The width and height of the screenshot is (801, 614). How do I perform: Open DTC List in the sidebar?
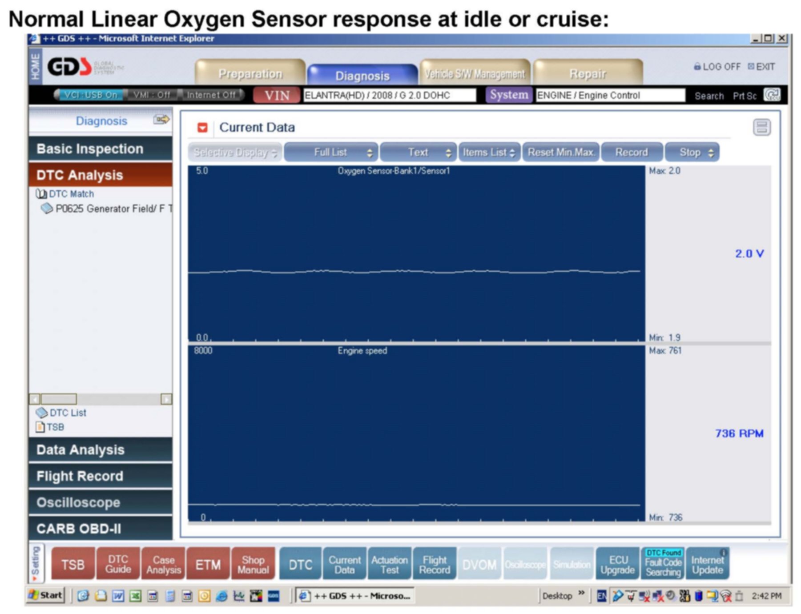click(x=61, y=413)
